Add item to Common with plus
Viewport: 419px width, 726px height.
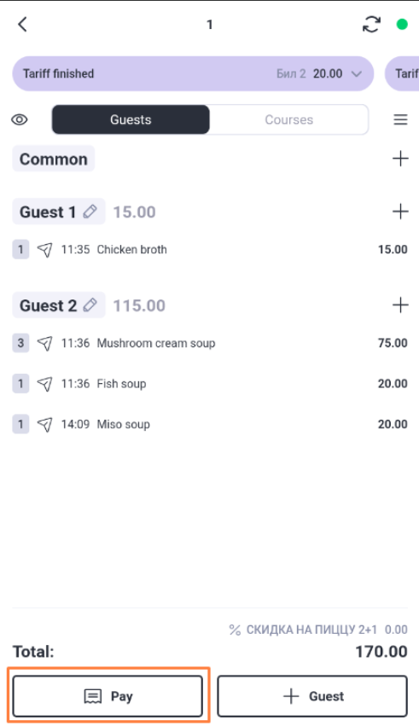pyautogui.click(x=400, y=159)
